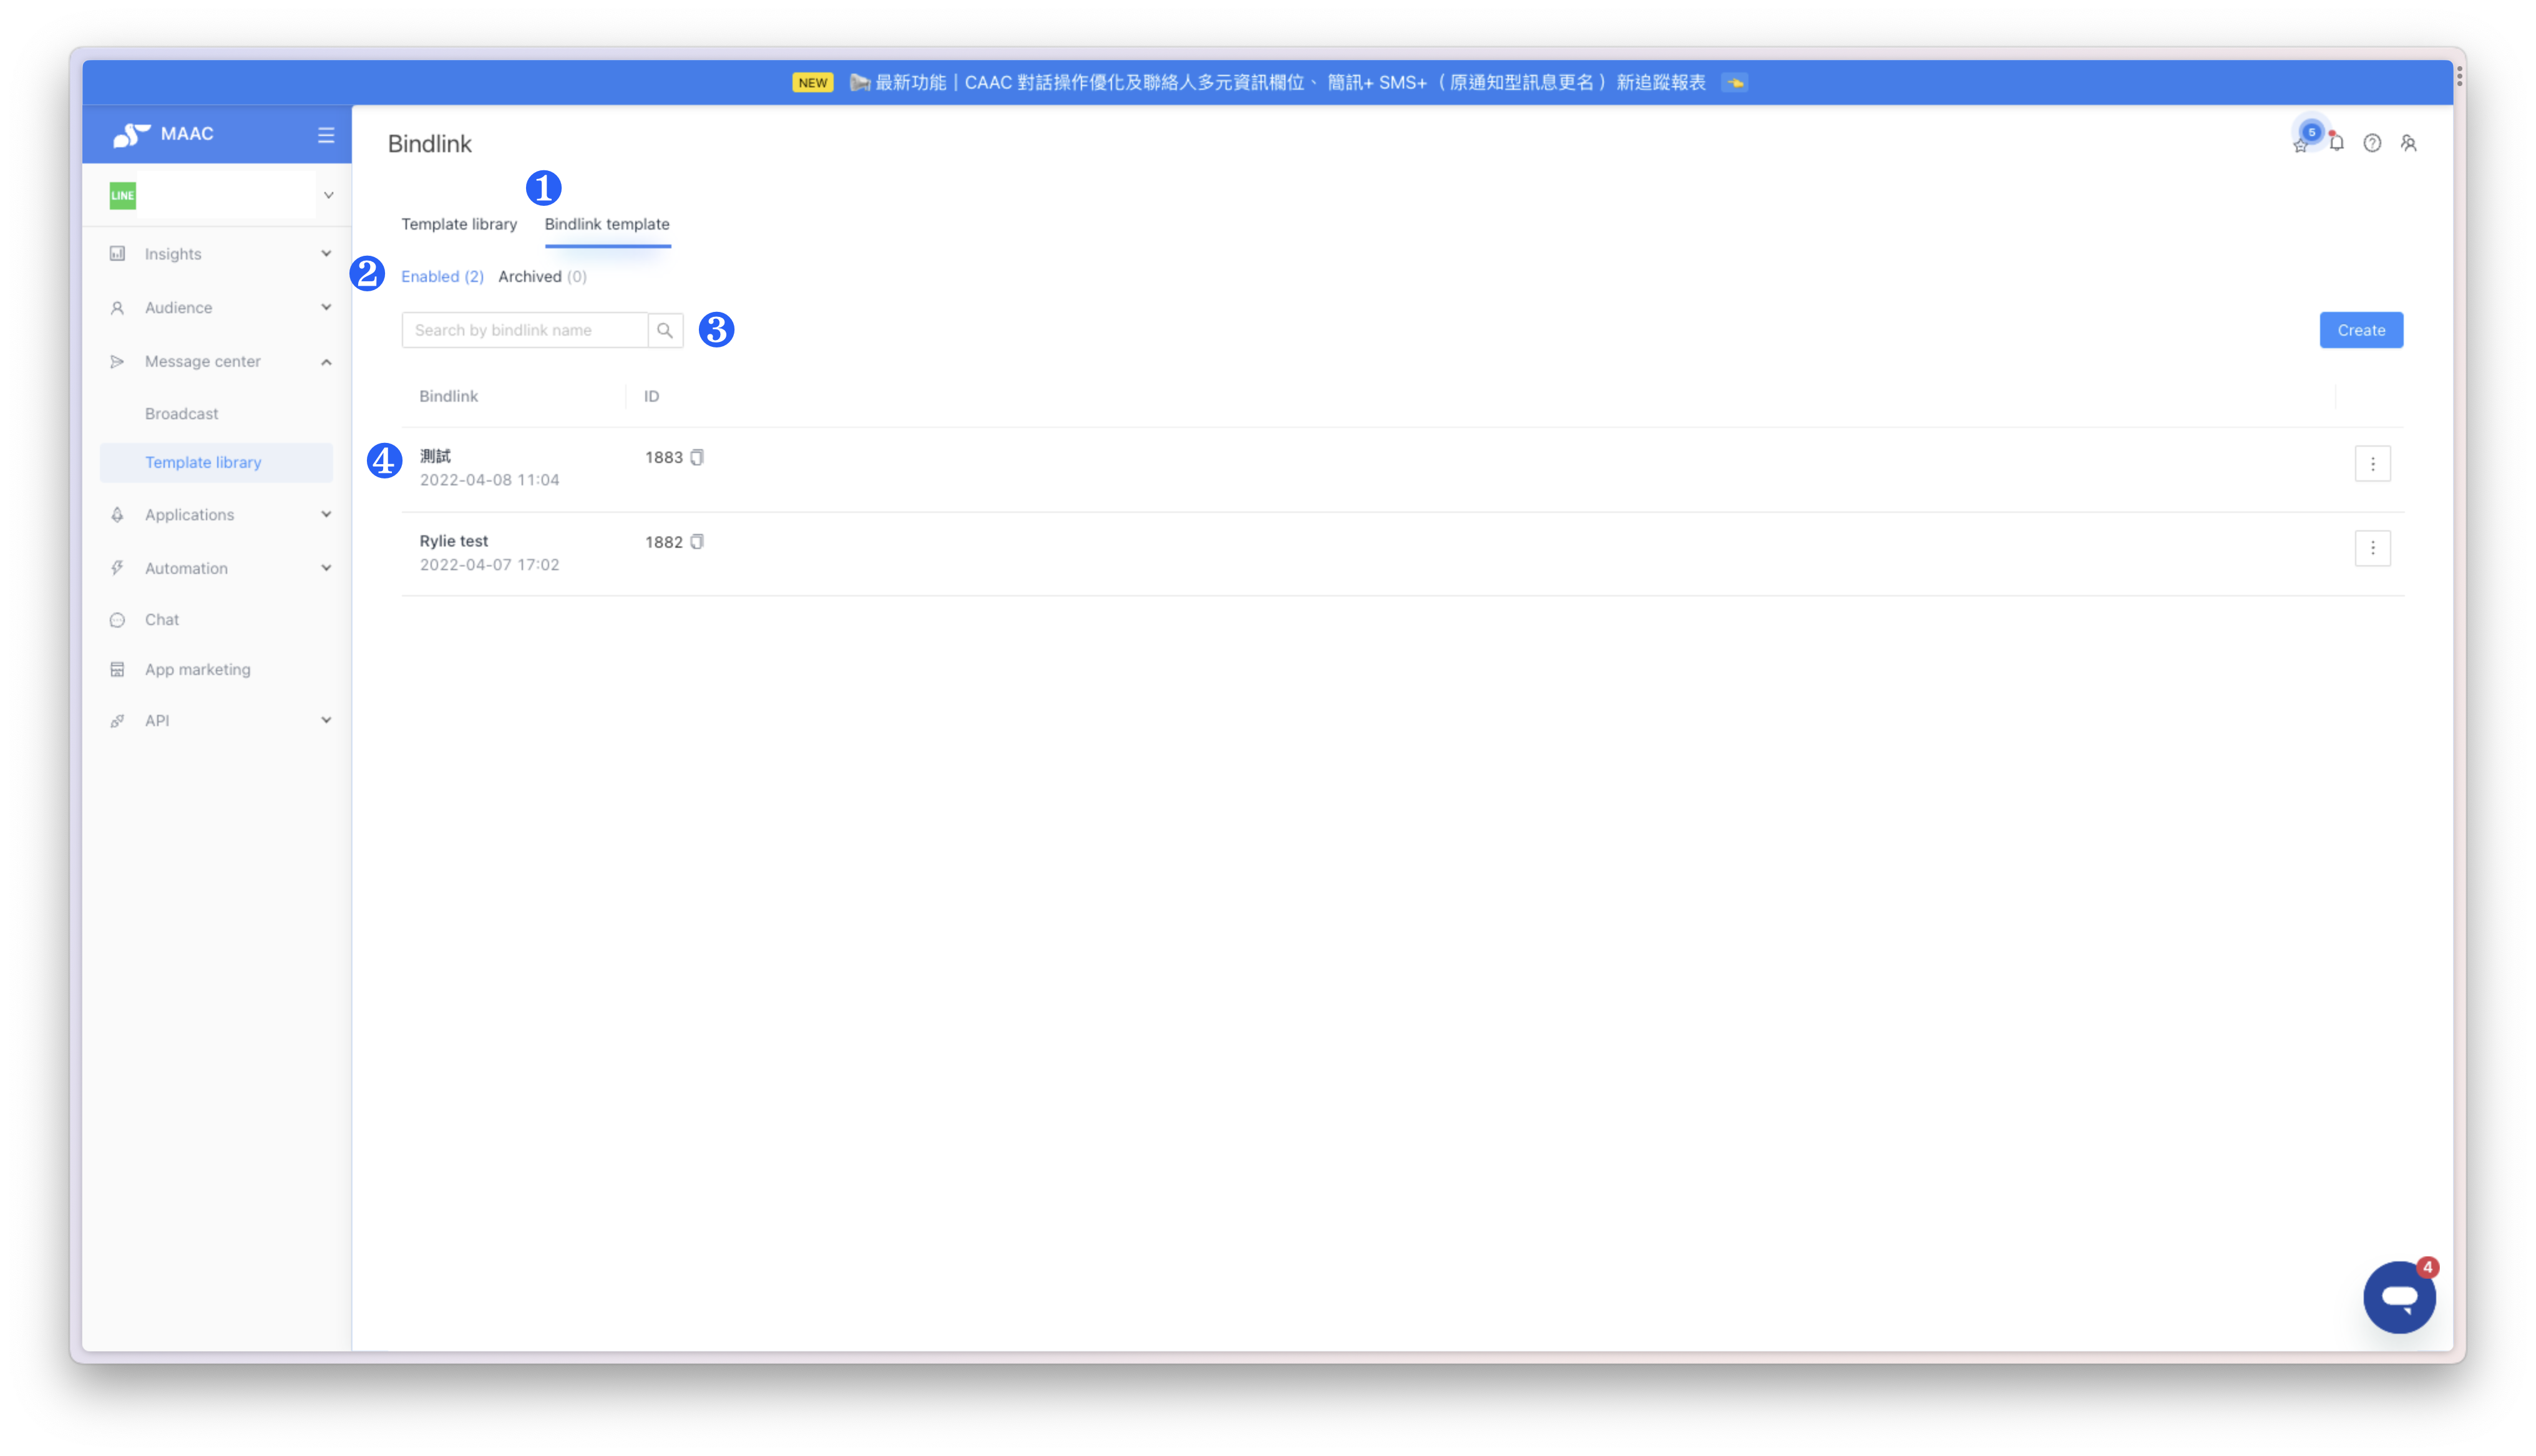Image resolution: width=2536 pixels, height=1456 pixels.
Task: Click the search magnifier icon button
Action: tap(665, 330)
